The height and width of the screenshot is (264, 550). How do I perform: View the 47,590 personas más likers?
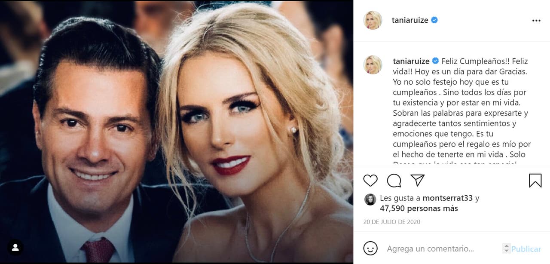click(x=419, y=208)
